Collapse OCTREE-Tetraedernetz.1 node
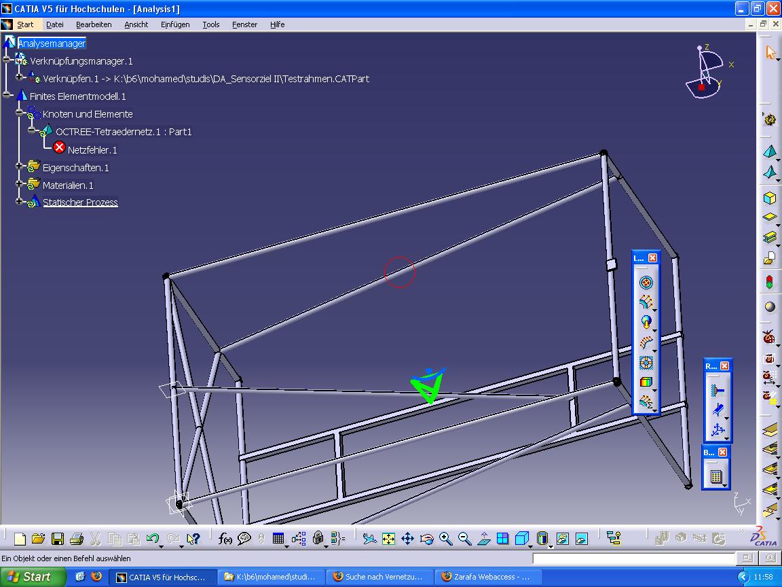 pos(33,130)
